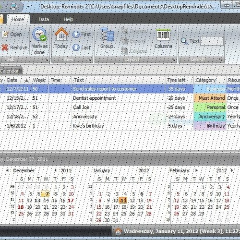Open the Layout group dialog launcher
The width and height of the screenshot is (240, 240).
[173, 60]
